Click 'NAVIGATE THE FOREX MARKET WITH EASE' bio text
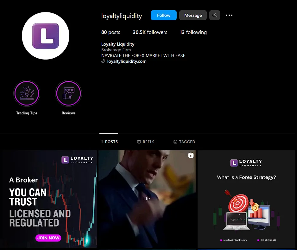The height and width of the screenshot is (250, 297). point(143,55)
